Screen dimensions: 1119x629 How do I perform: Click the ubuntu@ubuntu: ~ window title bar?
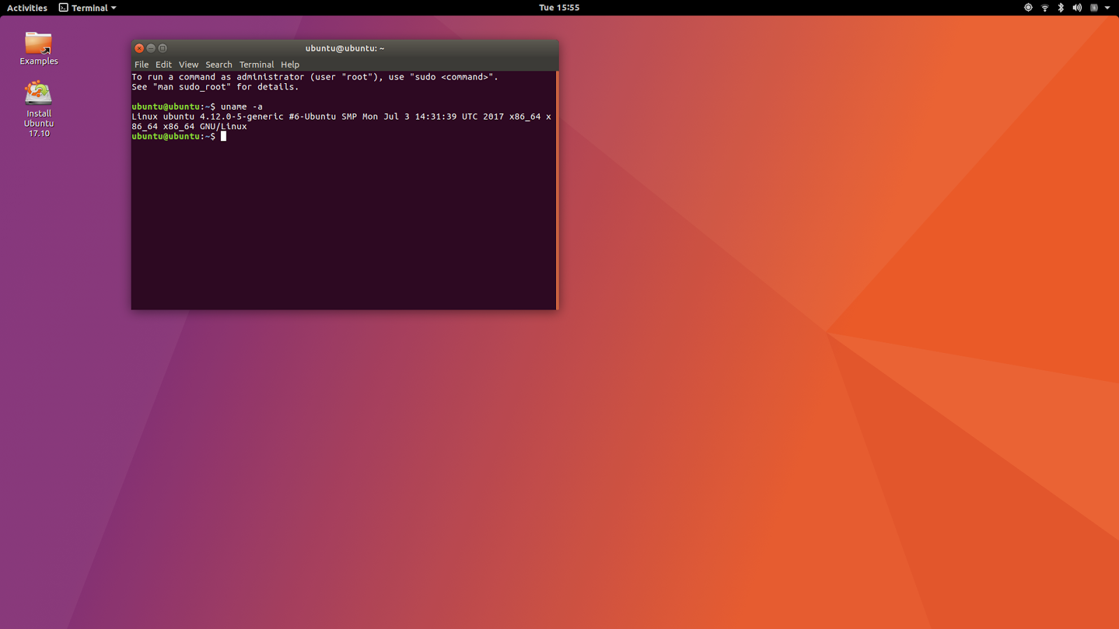tap(345, 48)
